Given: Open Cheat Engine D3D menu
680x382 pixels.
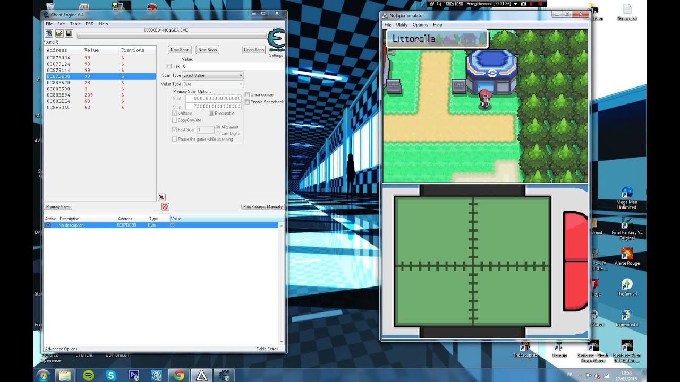Looking at the screenshot, I should [x=89, y=24].
